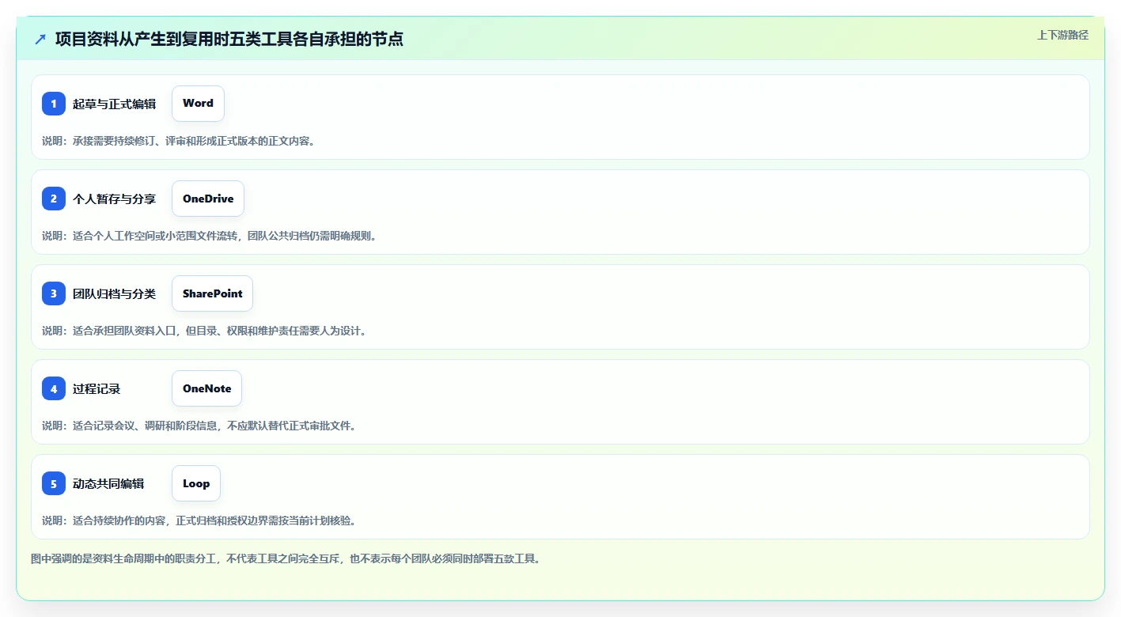This screenshot has height=617, width=1121.
Task: Click the 上下游路径 label
Action: (x=1062, y=35)
